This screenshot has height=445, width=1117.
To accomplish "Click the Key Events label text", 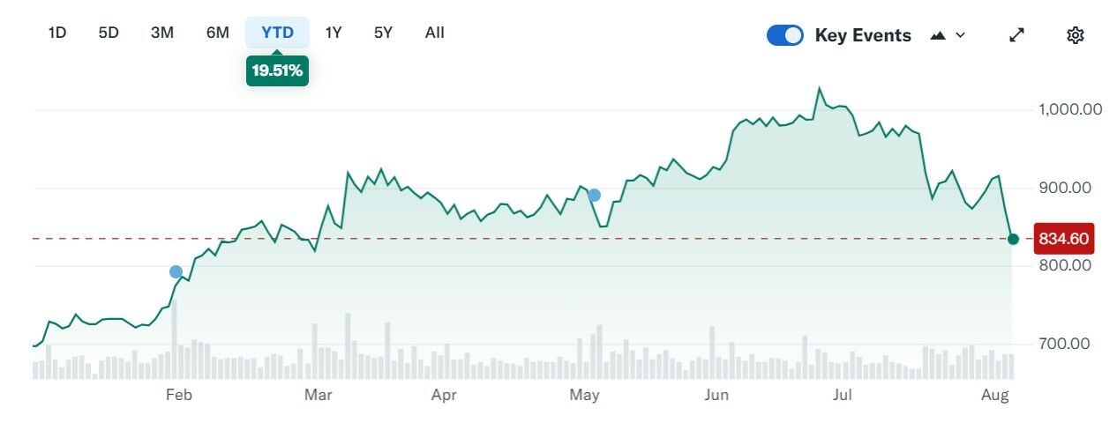I will pyautogui.click(x=862, y=35).
